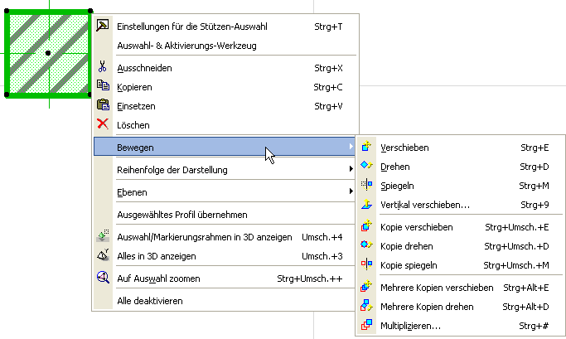
Task: Select Ausgewähltes Profil übernehmen
Action: [x=182, y=214]
